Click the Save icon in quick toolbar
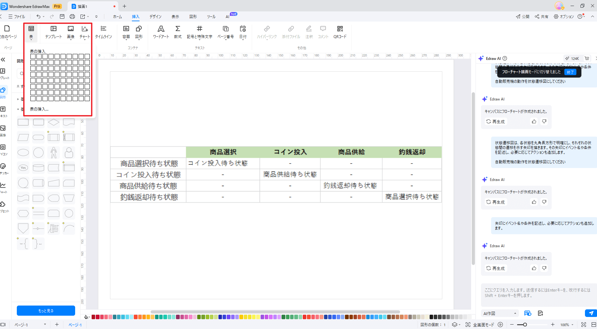The height and width of the screenshot is (329, 597). (x=62, y=16)
